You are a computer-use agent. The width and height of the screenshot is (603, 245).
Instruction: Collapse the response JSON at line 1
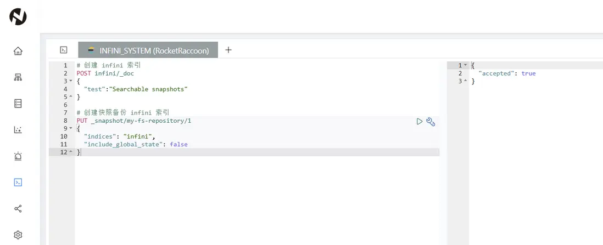coord(466,65)
